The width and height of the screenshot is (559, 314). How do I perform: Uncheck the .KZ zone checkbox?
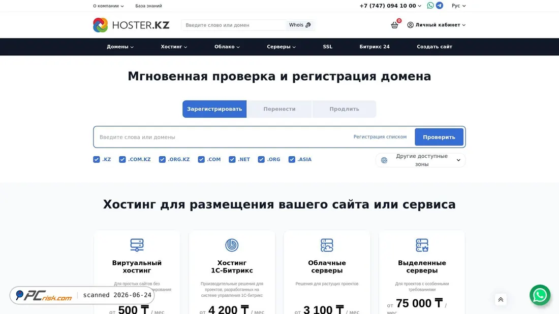(96, 159)
